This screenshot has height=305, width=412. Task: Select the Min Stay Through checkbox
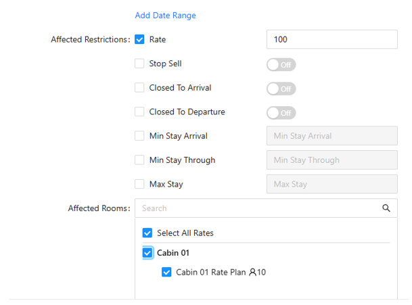tap(139, 160)
